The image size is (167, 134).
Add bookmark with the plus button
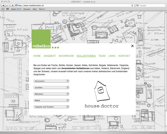12,5
